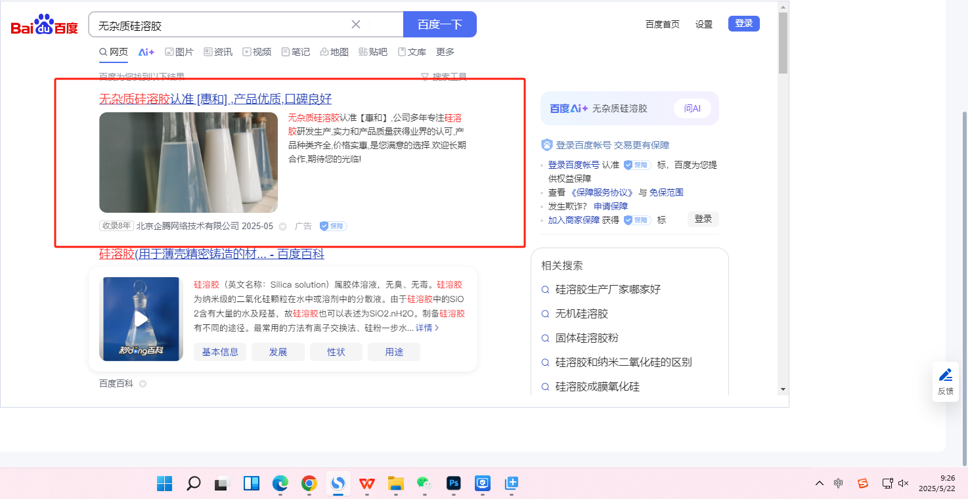Image resolution: width=968 pixels, height=499 pixels.
Task: Open related search 硅溶胶生产厂家哪家好
Action: [607, 290]
